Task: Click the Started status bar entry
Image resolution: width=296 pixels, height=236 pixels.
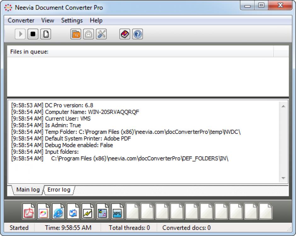Action: [x=19, y=228]
